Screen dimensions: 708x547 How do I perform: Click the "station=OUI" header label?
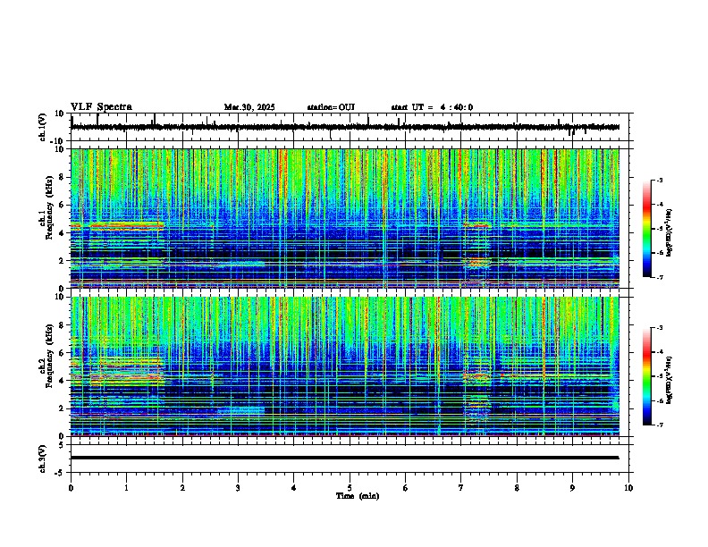click(x=331, y=107)
